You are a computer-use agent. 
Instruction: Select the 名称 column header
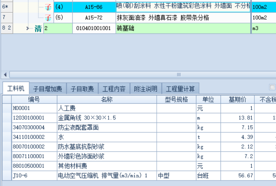pyautogui.click(x=107, y=99)
